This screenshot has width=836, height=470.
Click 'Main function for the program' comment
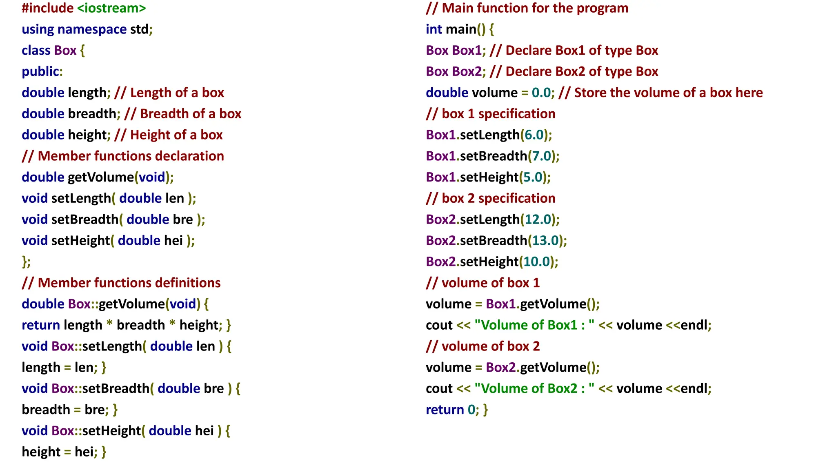pos(527,8)
